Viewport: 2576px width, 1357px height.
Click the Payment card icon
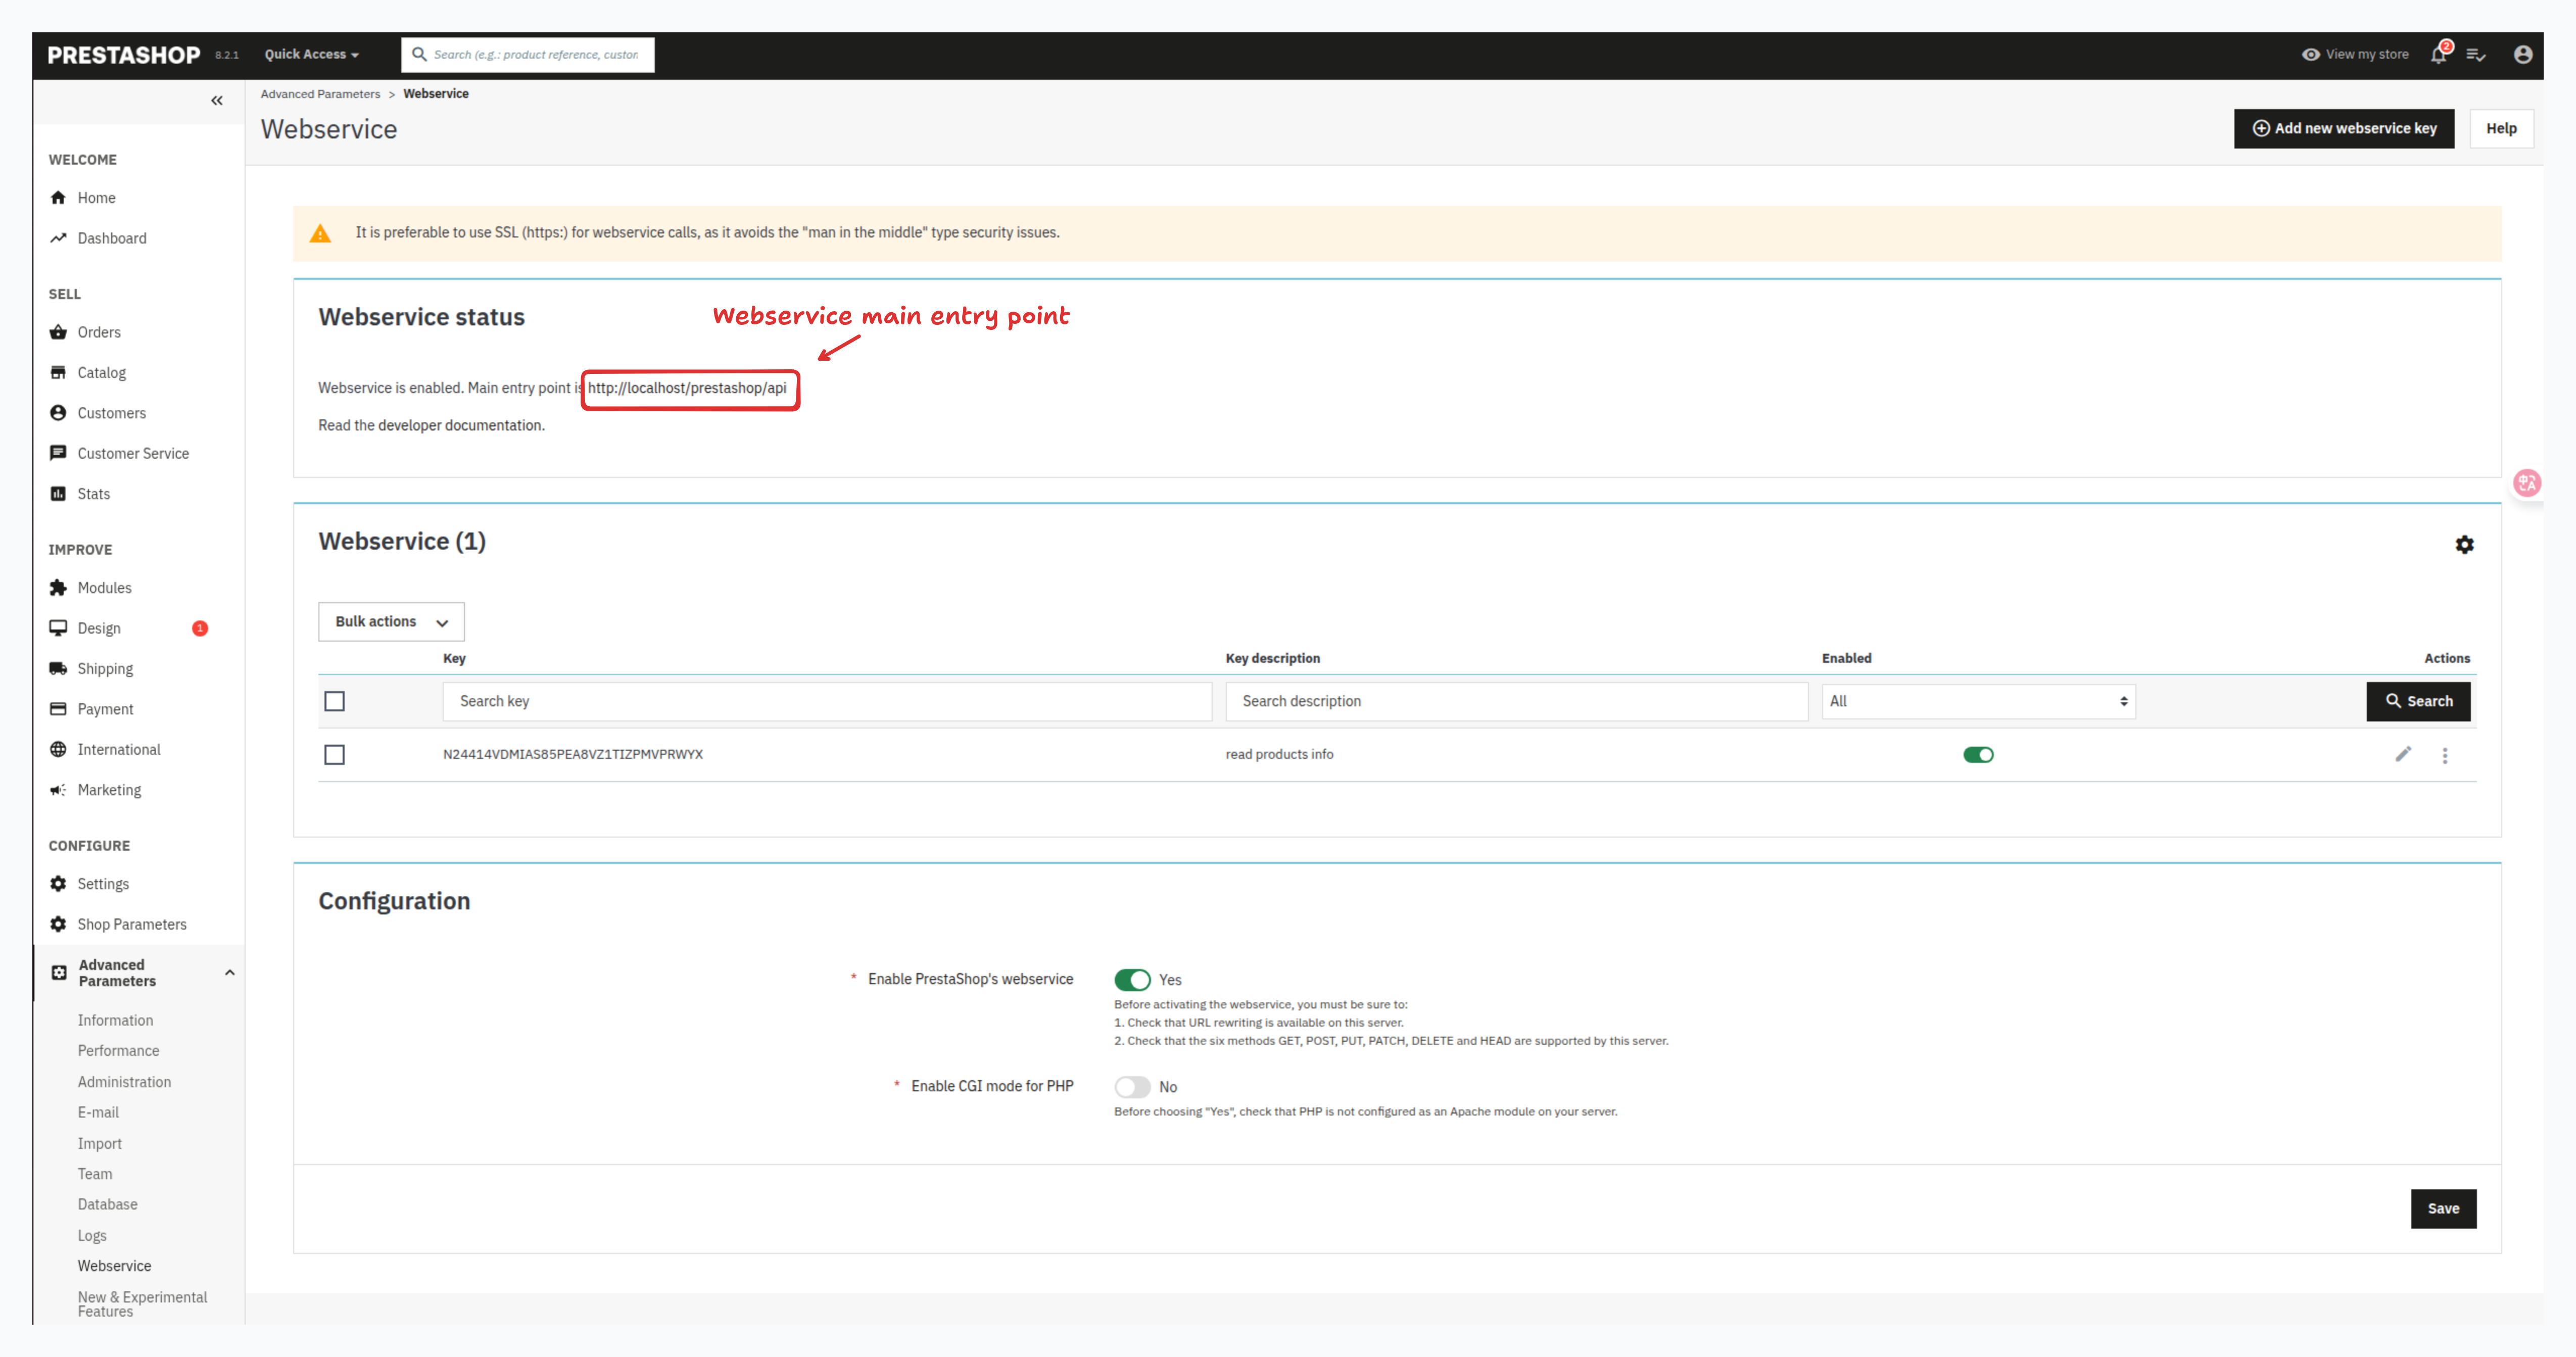[58, 709]
